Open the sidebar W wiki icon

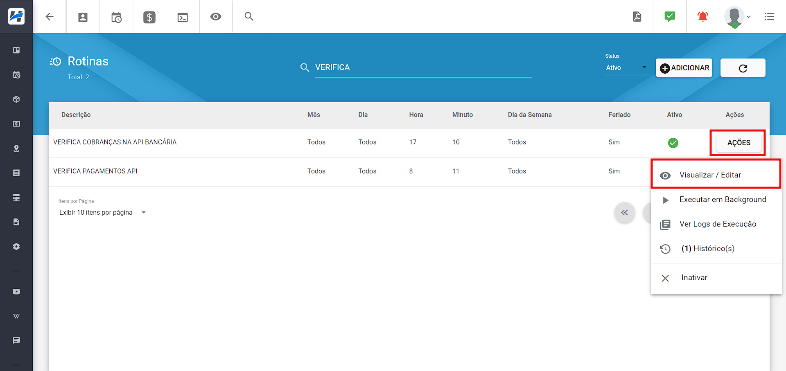pos(16,316)
